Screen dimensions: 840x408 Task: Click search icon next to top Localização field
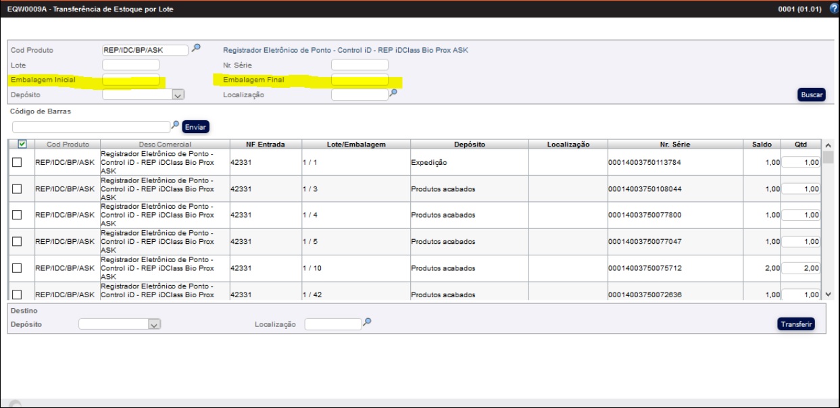click(x=393, y=93)
